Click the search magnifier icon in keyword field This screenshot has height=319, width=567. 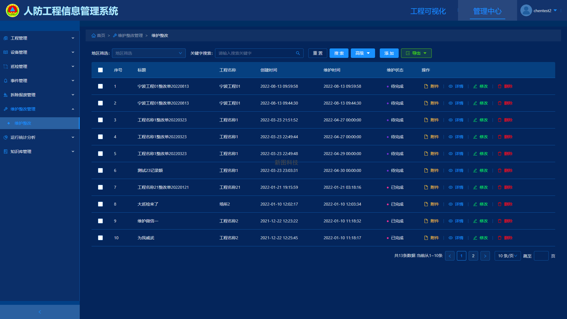[x=298, y=53]
